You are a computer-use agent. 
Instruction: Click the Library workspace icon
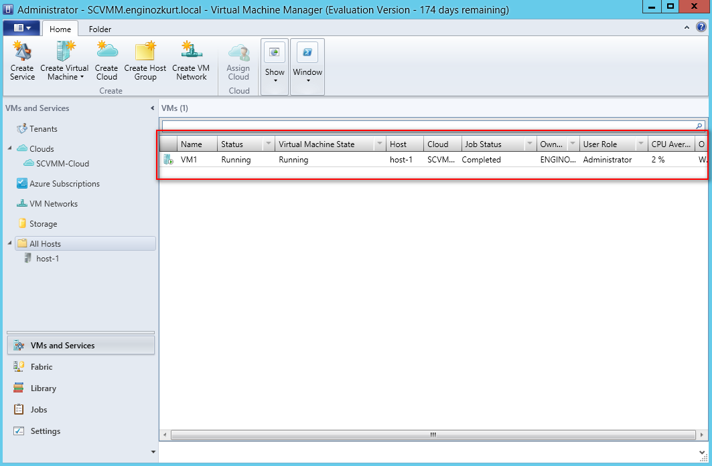tap(19, 388)
